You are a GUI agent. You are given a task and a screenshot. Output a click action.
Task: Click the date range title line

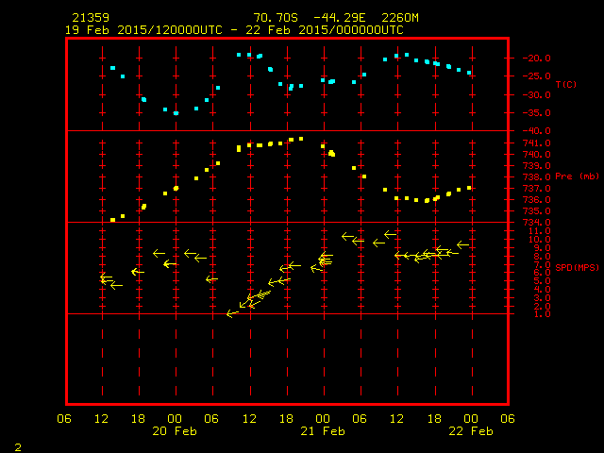pos(234,30)
